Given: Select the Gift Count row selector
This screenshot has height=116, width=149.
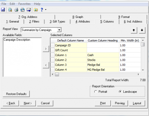Looking at the screenshot, I should [x=53, y=50].
